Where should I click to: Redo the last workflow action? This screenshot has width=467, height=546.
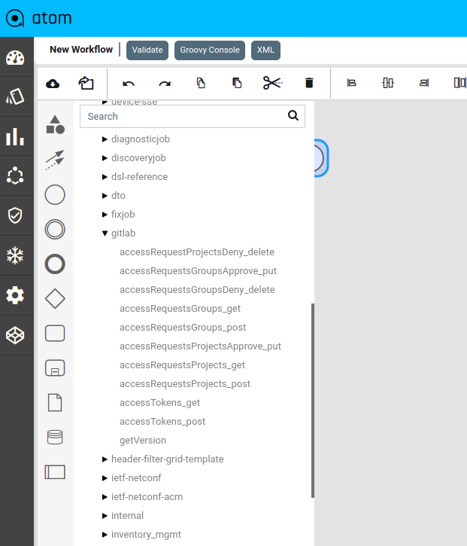click(165, 84)
